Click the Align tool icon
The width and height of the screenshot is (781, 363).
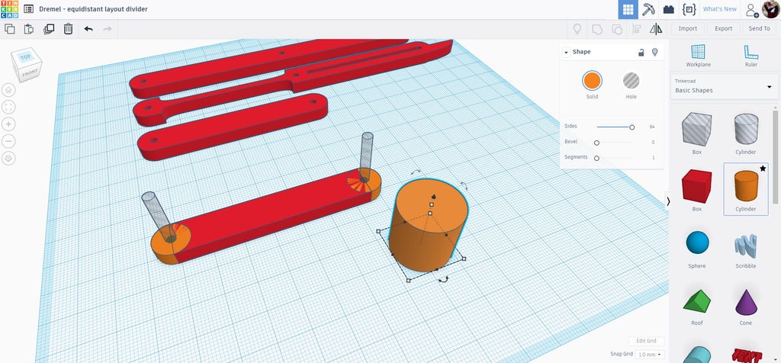point(637,29)
